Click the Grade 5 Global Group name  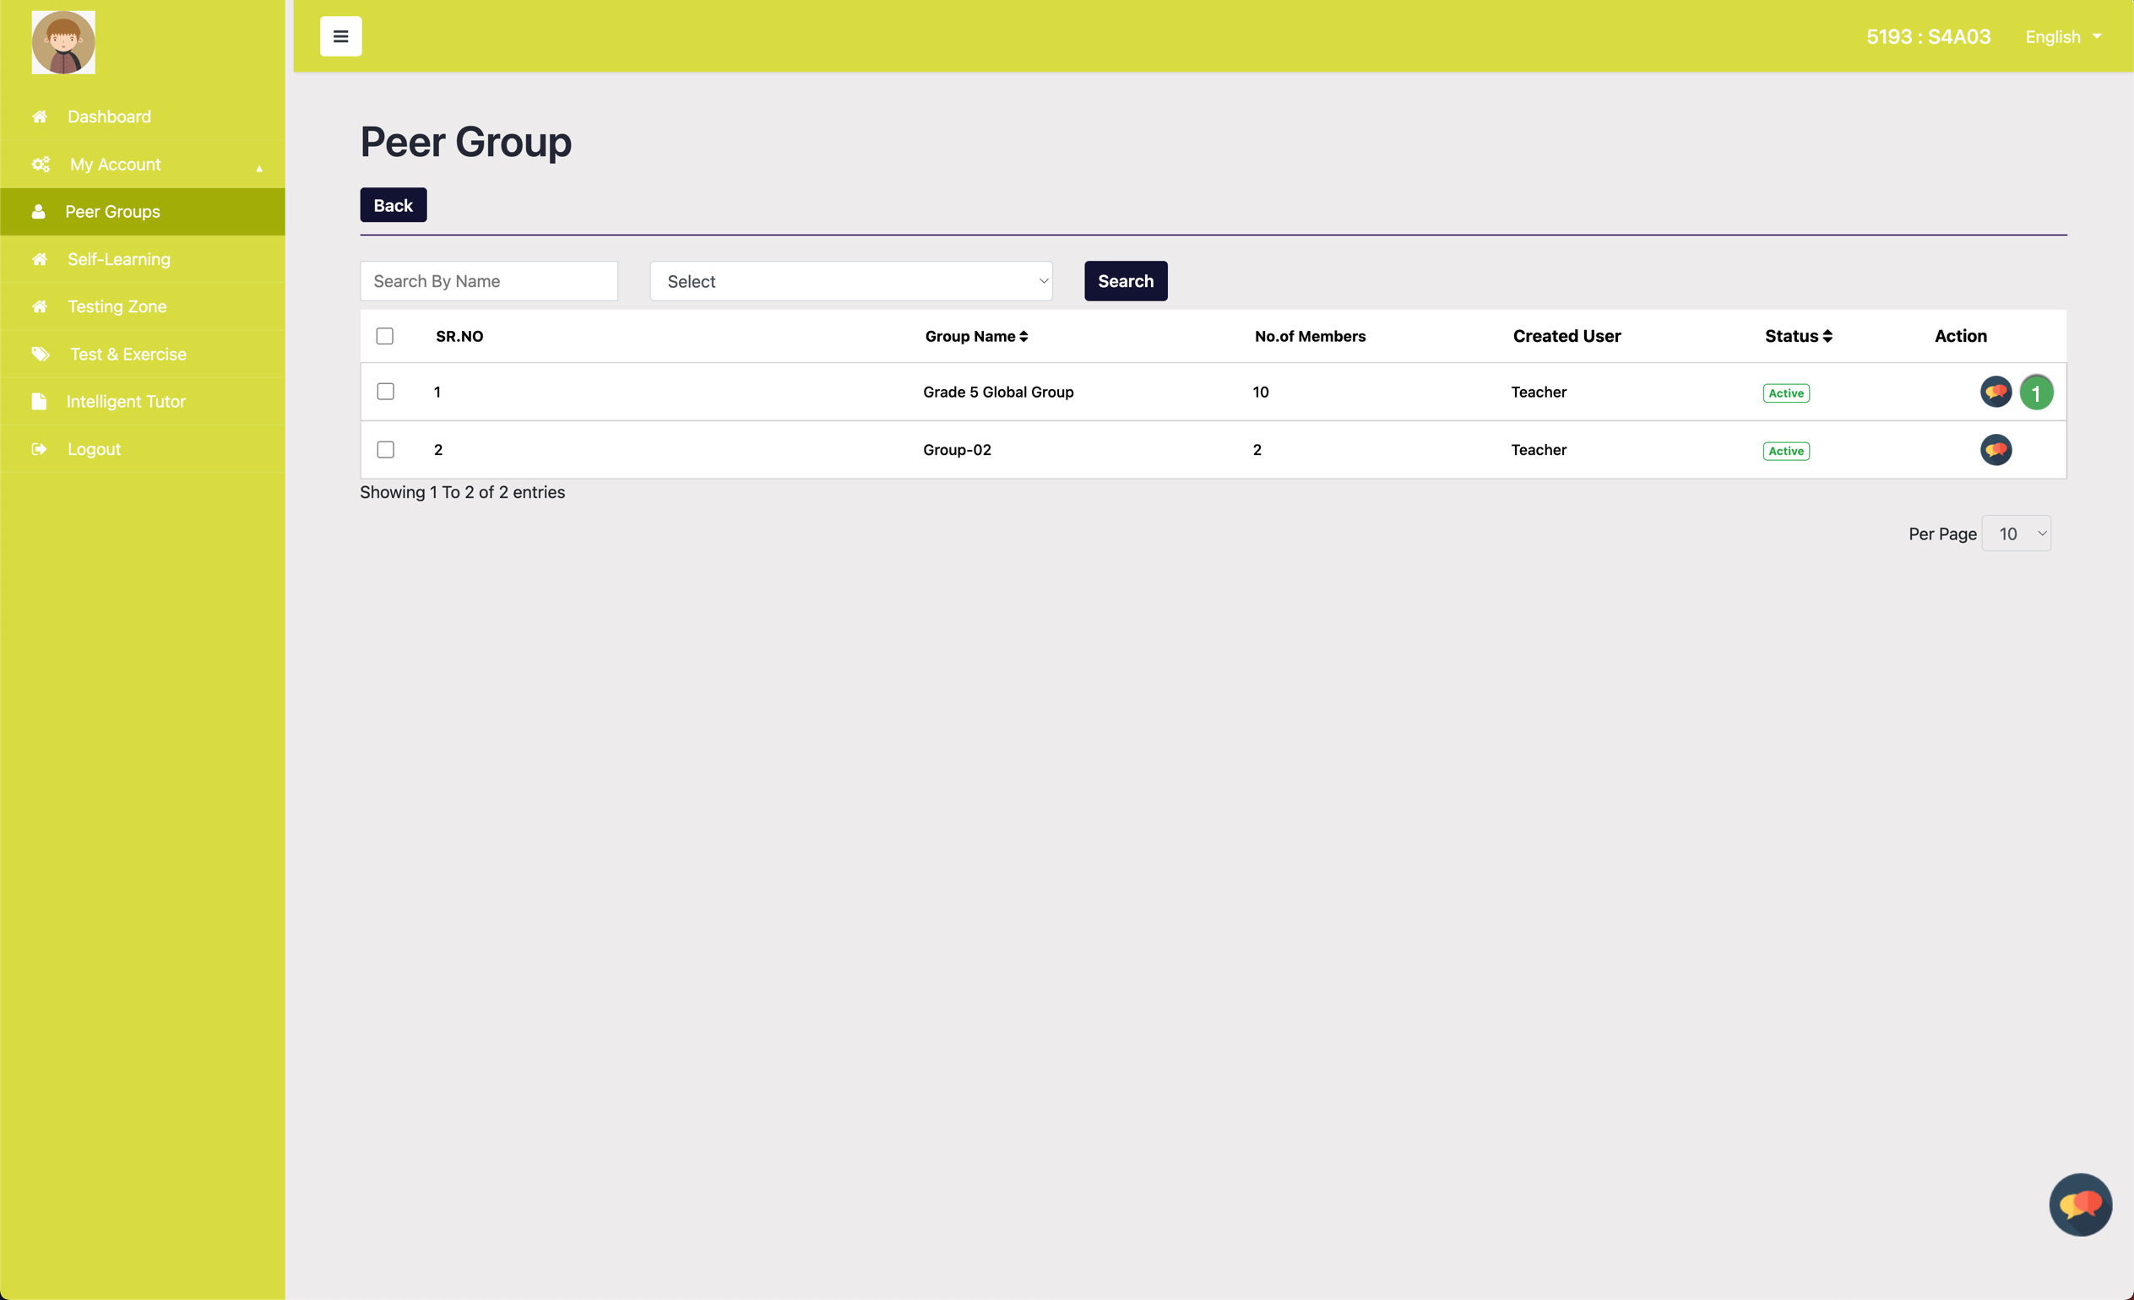997,392
